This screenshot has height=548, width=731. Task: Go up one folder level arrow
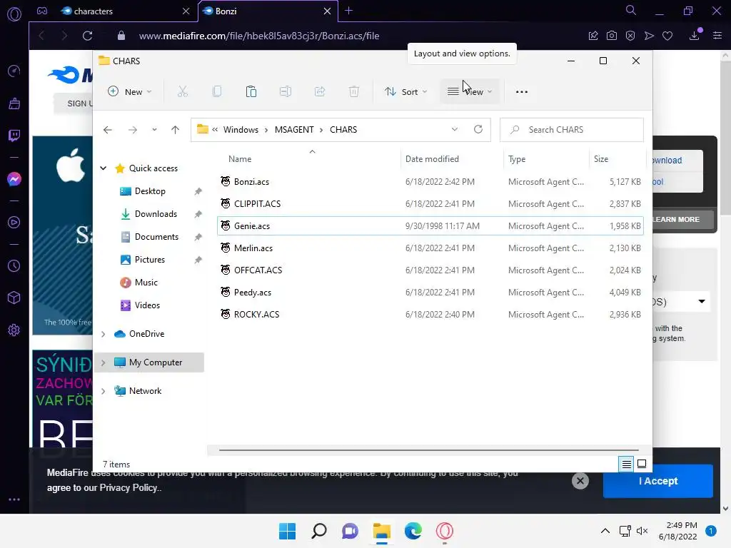point(176,130)
